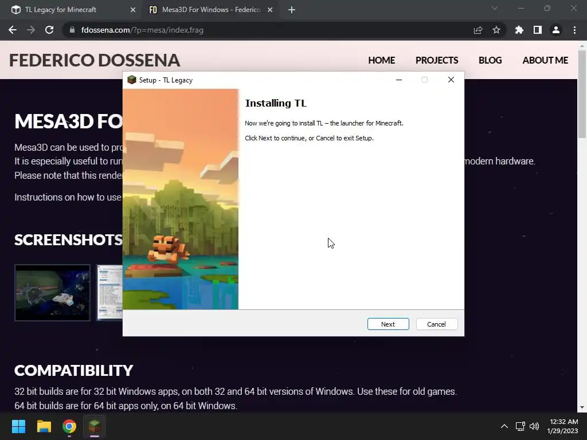Close the TL Legacy for Minecraft tab

[x=133, y=10]
